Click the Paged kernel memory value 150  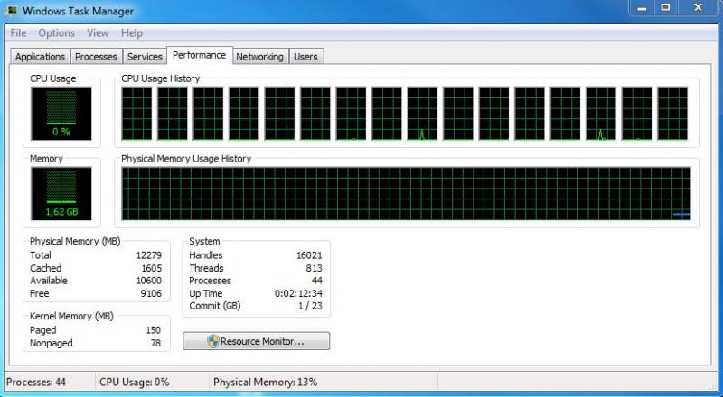click(x=153, y=330)
